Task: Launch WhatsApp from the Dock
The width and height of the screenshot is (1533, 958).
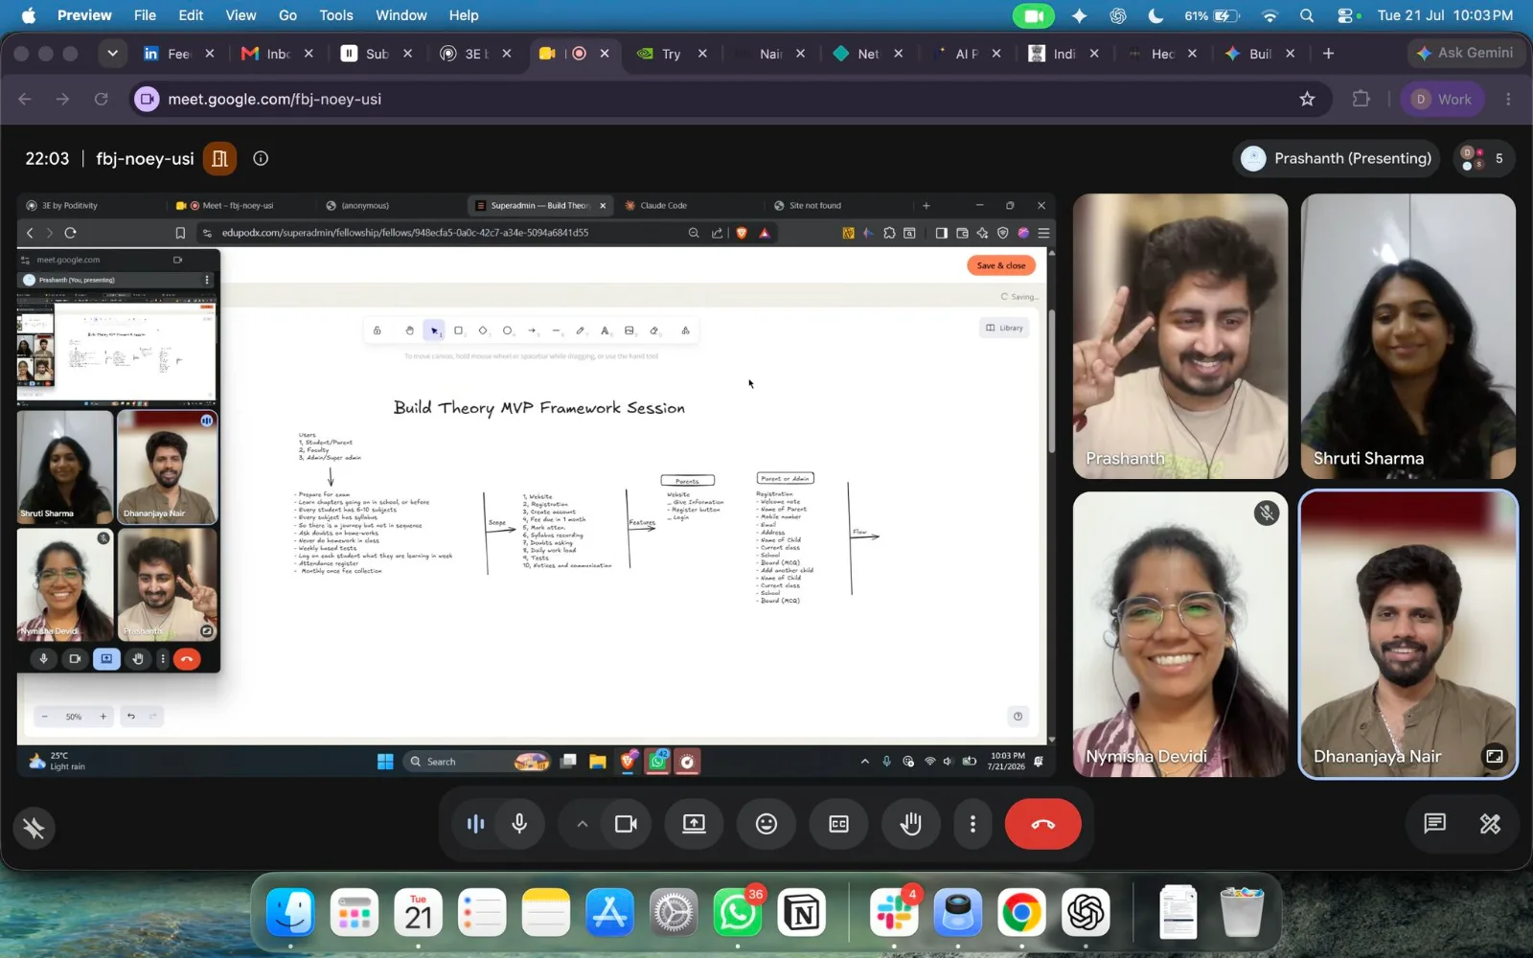Action: 737,913
